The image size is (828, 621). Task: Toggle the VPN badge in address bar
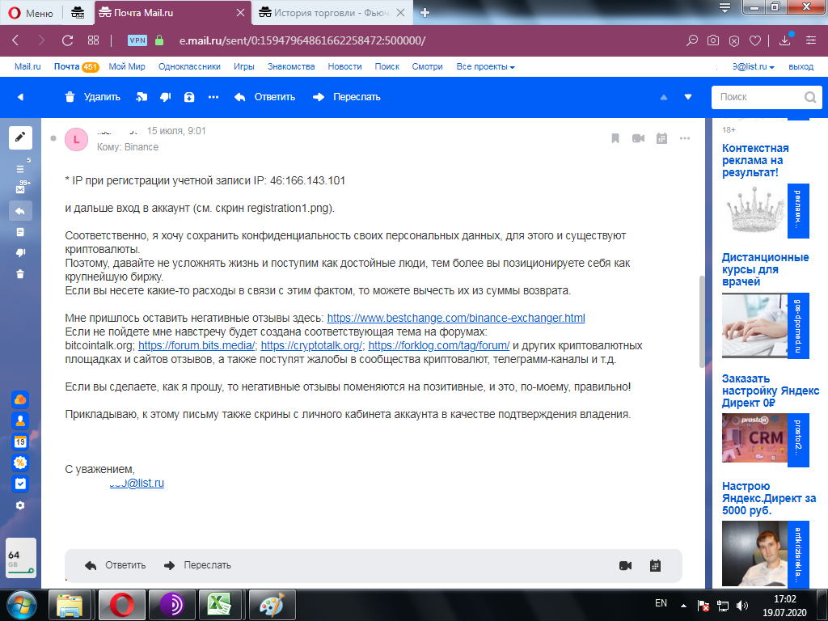coord(137,40)
